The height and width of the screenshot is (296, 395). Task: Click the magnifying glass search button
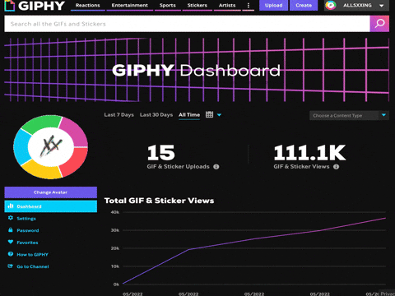click(379, 24)
